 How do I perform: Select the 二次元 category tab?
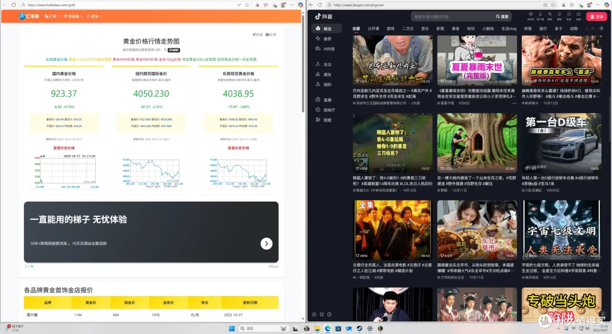[x=407, y=28]
